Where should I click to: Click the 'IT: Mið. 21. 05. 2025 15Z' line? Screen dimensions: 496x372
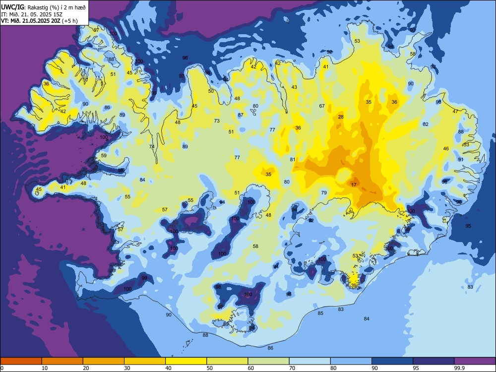(x=32, y=14)
